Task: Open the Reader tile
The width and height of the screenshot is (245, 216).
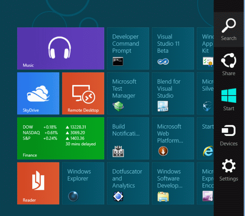Action: click(38, 183)
